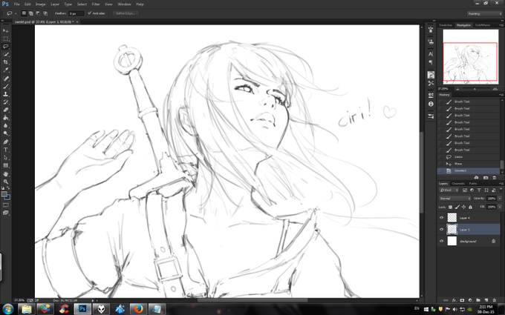Select the Quick Selection tool
The image size is (505, 315).
[5, 54]
